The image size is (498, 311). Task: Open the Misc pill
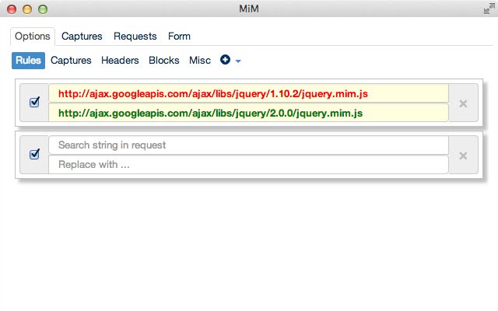click(x=200, y=61)
